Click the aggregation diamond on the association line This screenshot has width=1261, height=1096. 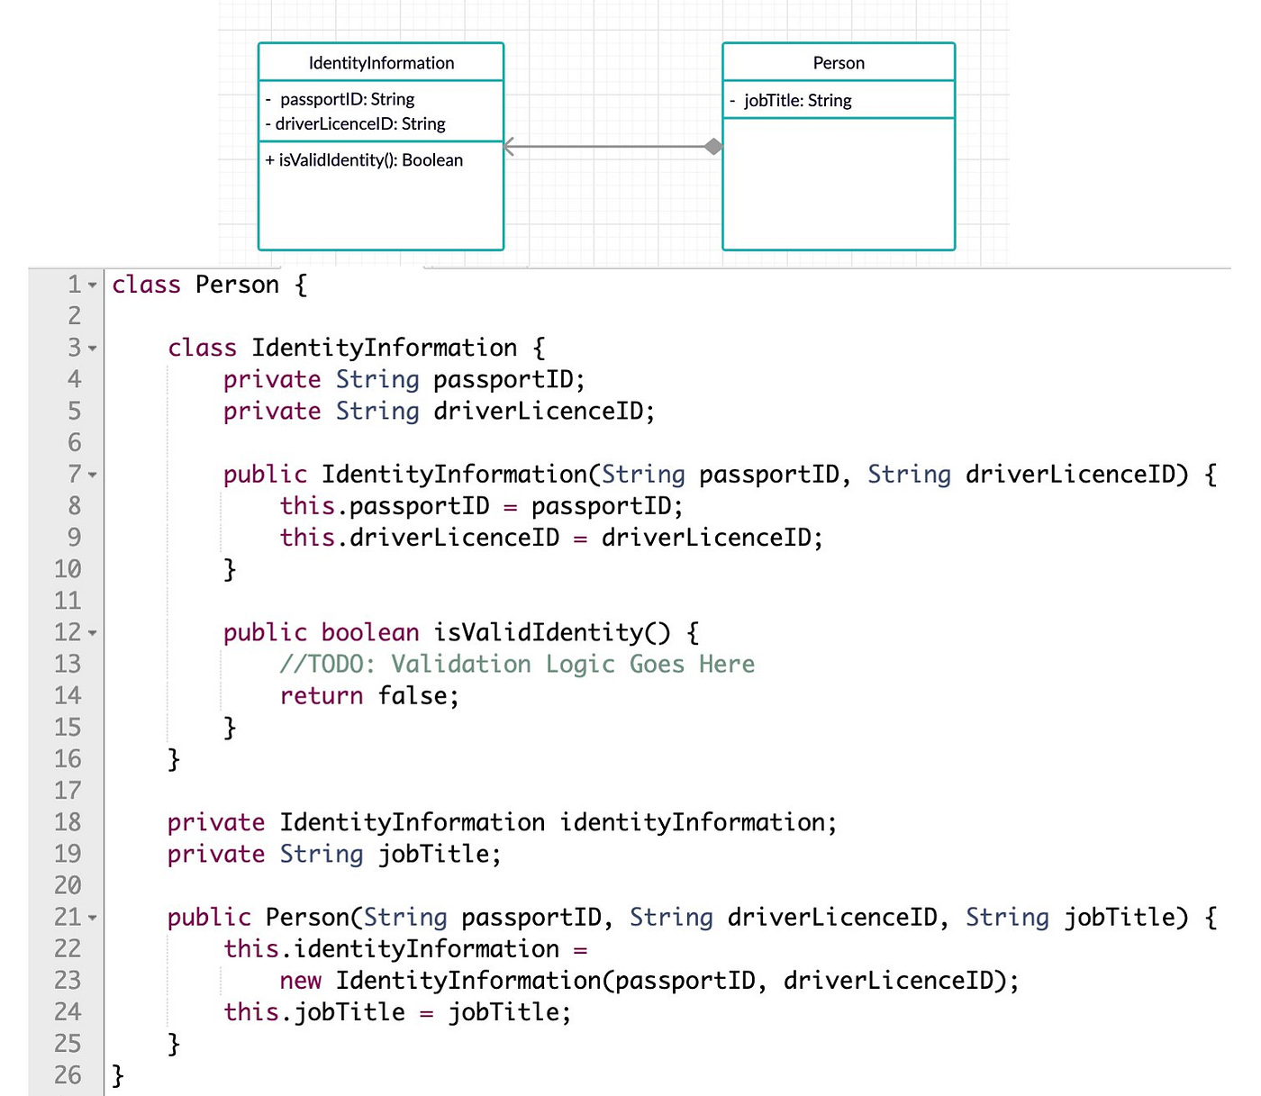[x=712, y=146]
